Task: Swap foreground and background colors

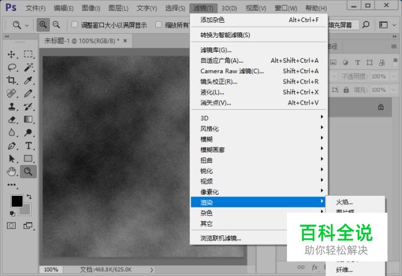Action: (x=29, y=196)
